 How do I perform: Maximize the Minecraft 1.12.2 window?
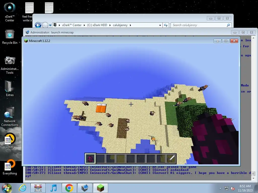[x=226, y=41]
